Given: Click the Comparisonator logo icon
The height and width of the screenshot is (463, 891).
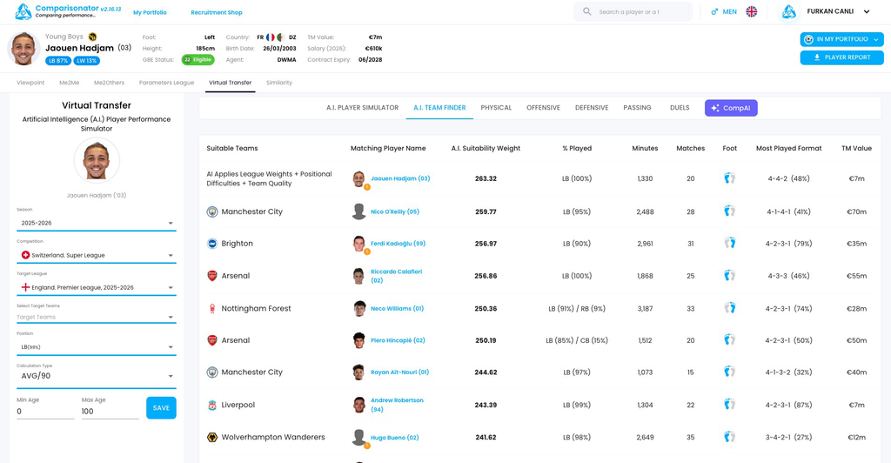Looking at the screenshot, I should pos(23,11).
